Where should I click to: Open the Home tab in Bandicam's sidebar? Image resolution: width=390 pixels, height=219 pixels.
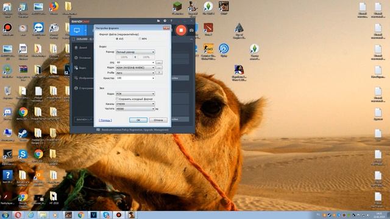click(x=81, y=47)
